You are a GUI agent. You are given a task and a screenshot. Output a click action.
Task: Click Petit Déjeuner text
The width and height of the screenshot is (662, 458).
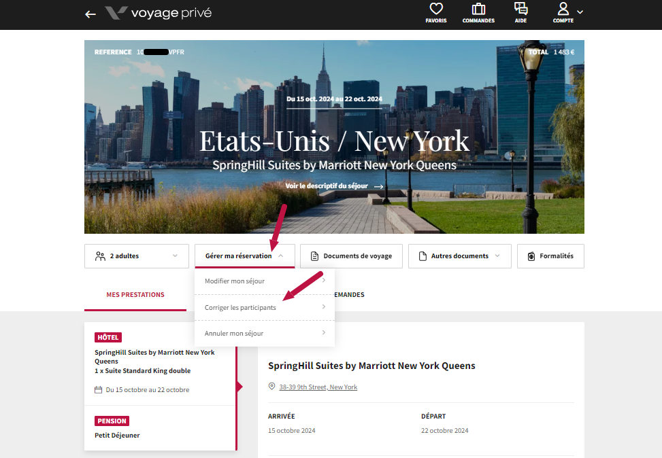point(117,435)
